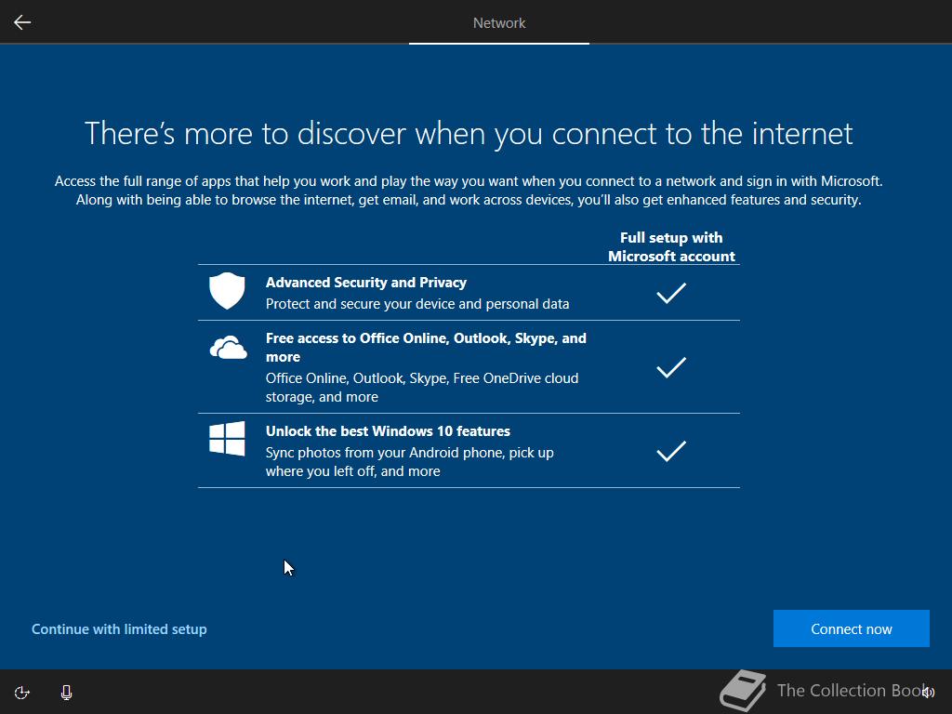
Task: Click checkmark for Windows 10 features row
Action: click(671, 451)
